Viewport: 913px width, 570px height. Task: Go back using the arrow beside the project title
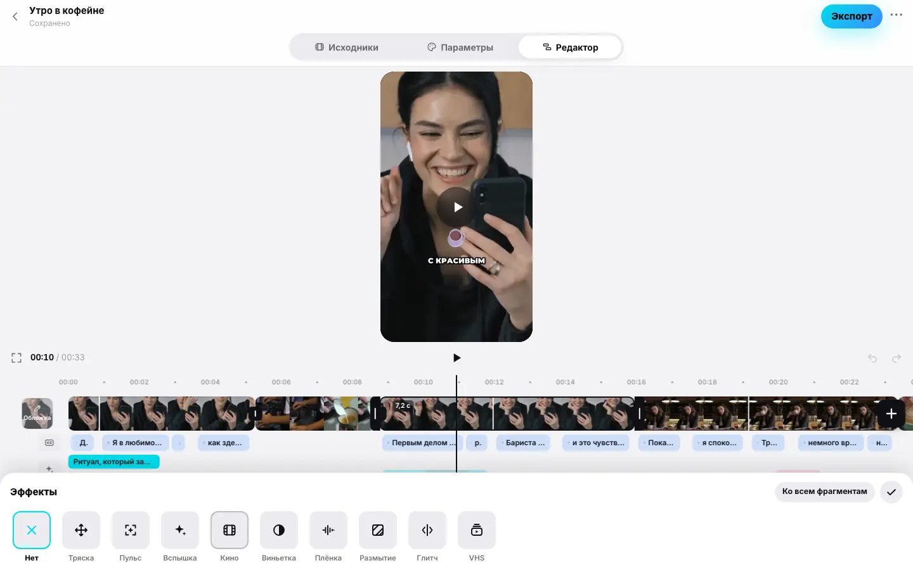click(x=15, y=16)
